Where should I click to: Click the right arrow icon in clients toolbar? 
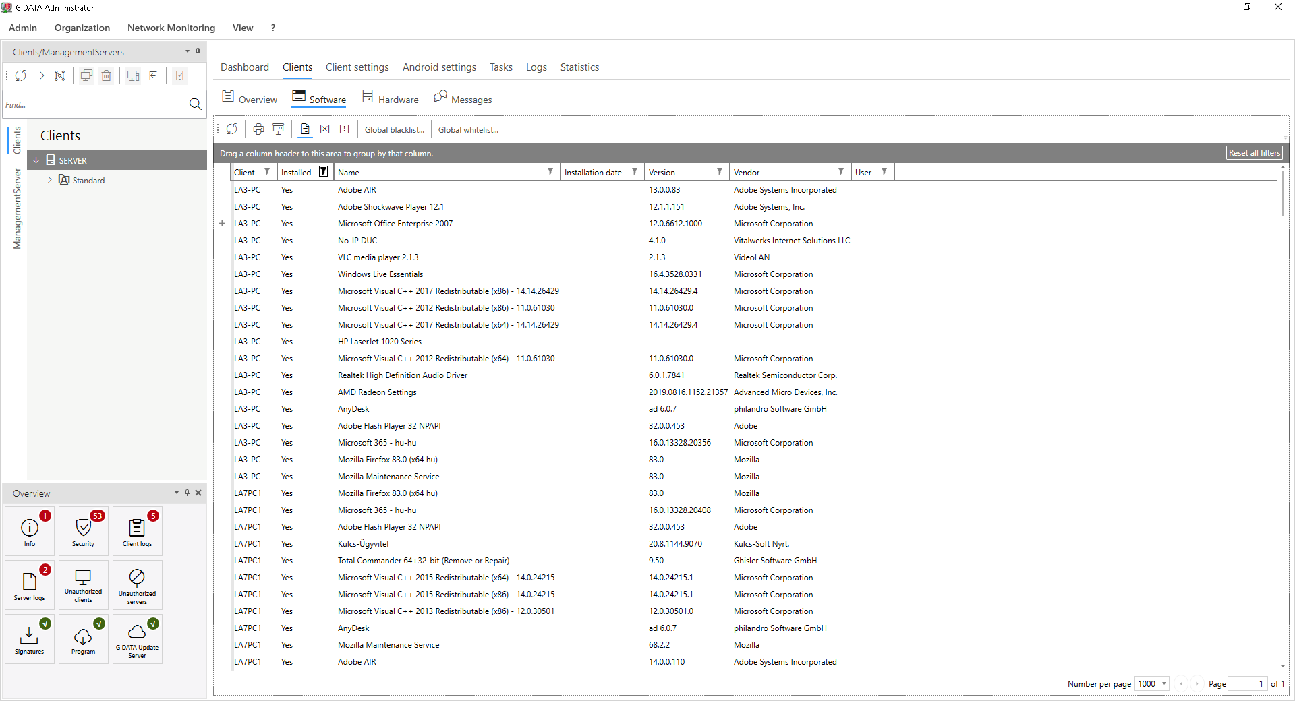click(40, 75)
